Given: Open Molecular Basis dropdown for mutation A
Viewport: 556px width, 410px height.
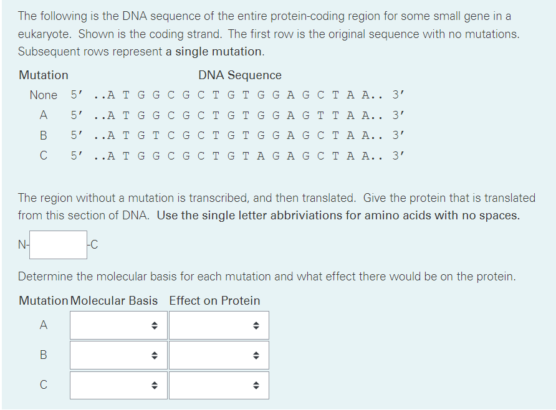Looking at the screenshot, I should 118,325.
